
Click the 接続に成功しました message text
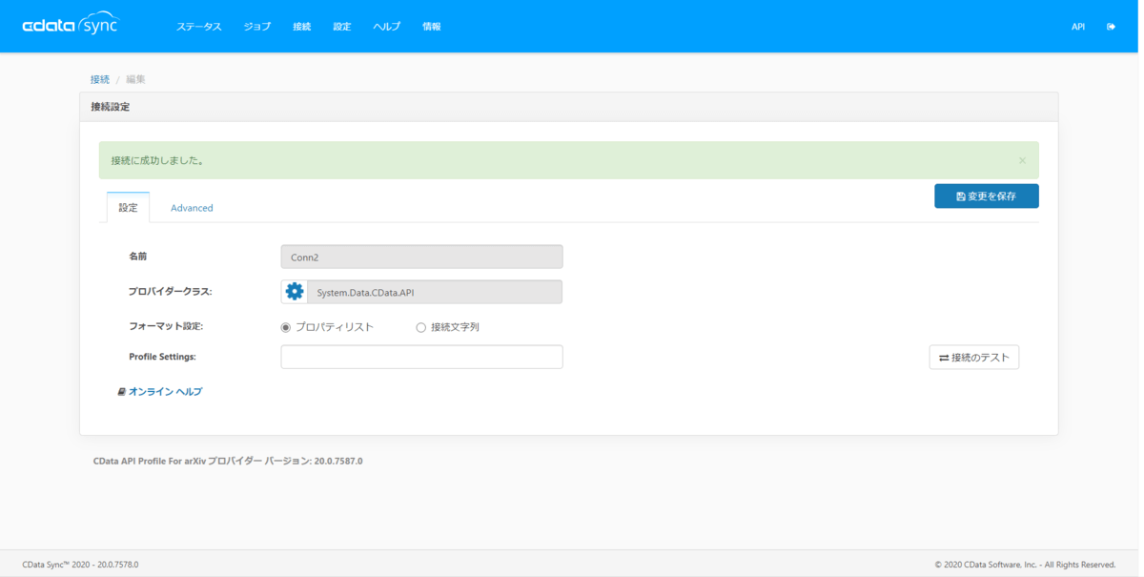pos(157,160)
